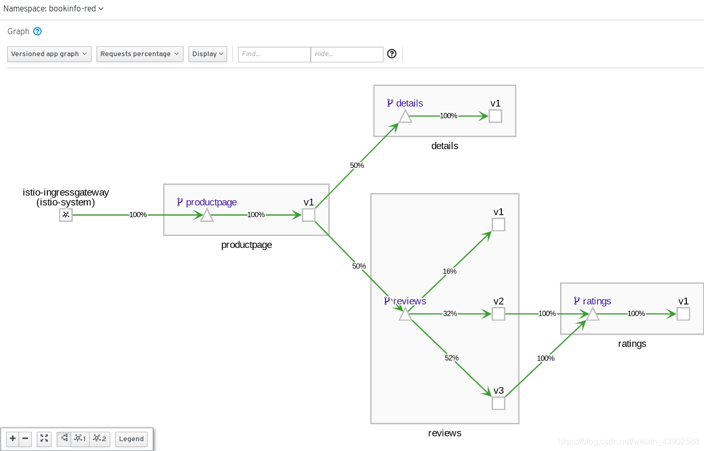Select the 100% edge inside productpage box
The width and height of the screenshot is (704, 451).
[256, 215]
